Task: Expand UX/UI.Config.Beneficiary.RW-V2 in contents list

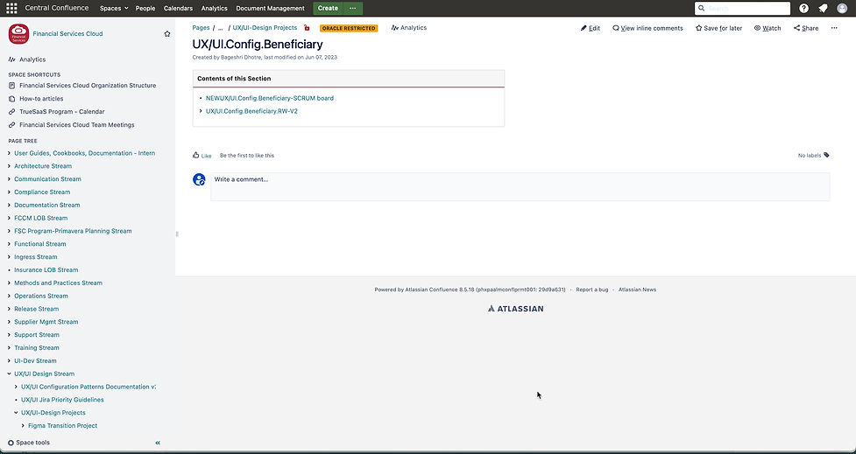Action: coord(201,111)
